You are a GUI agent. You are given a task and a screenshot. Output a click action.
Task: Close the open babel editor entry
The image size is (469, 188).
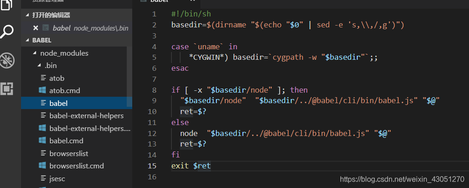pyautogui.click(x=36, y=28)
